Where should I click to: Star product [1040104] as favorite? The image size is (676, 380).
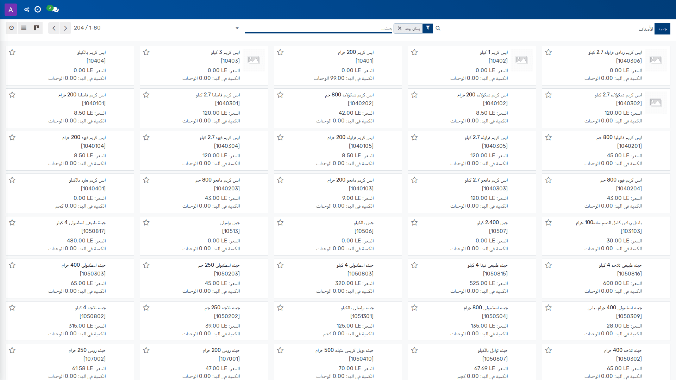coord(12,138)
